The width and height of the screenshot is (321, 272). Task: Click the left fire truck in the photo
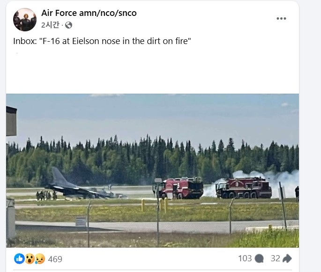pos(178,188)
